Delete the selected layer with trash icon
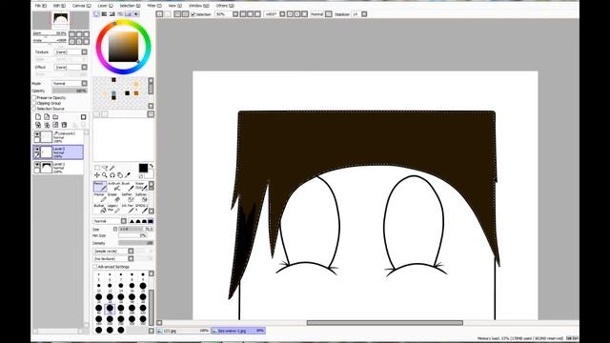 point(64,125)
